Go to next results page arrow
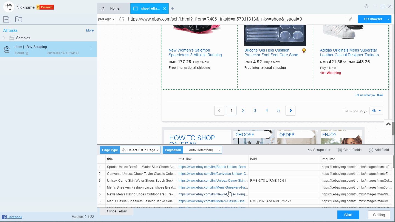Image resolution: width=395 pixels, height=222 pixels. [x=290, y=111]
